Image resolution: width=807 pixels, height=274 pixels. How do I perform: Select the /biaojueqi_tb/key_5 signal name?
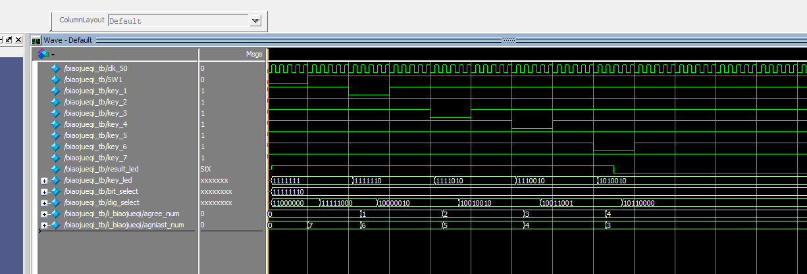pos(95,135)
